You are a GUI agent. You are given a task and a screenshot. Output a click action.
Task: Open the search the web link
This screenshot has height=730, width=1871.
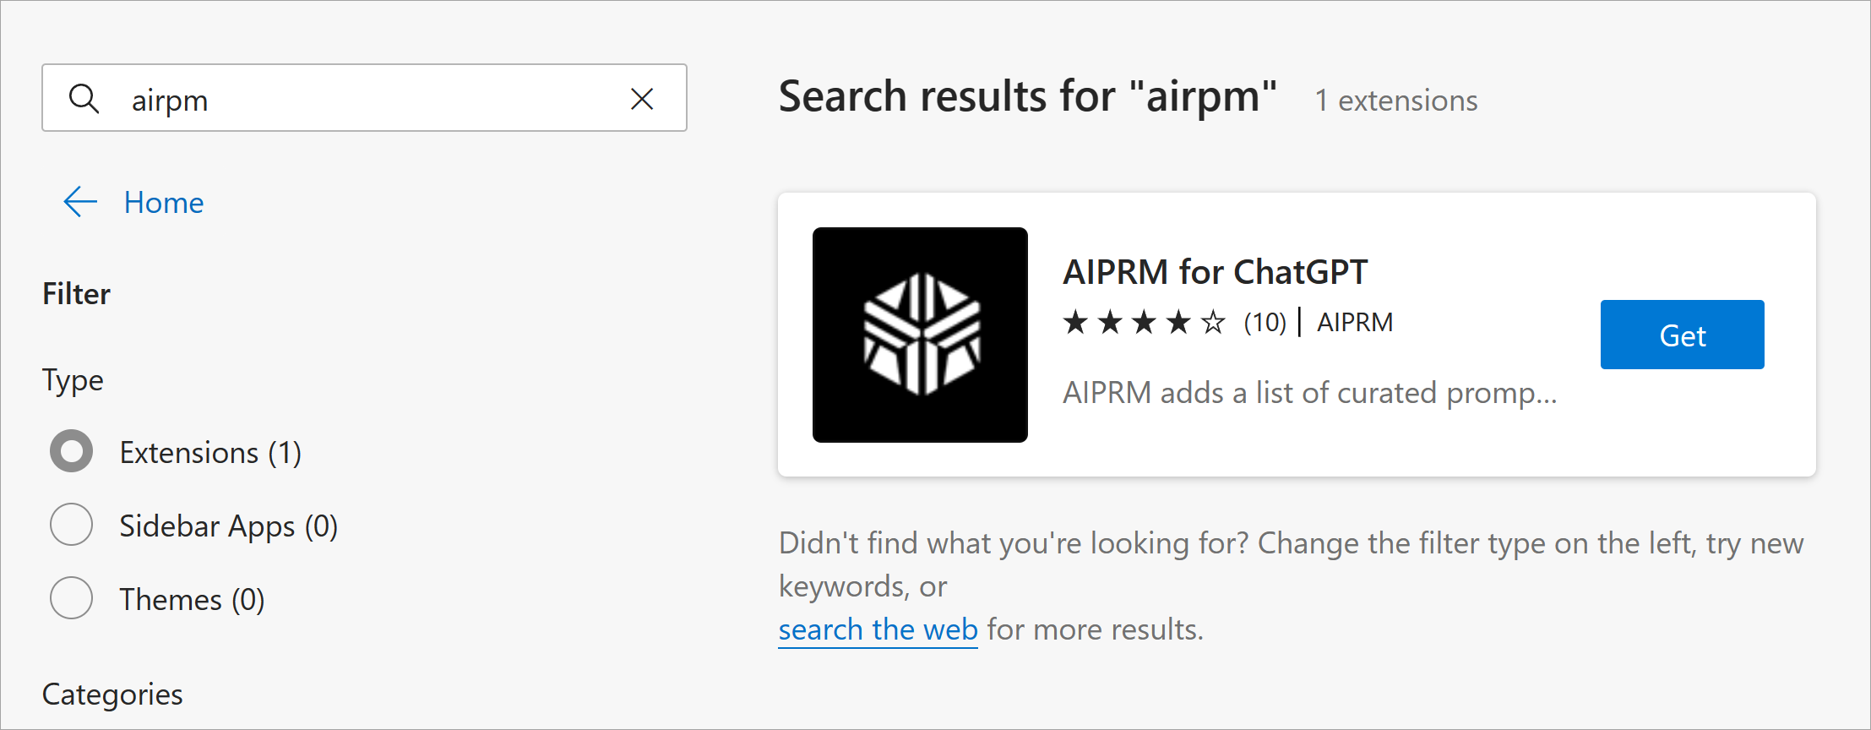(x=877, y=629)
